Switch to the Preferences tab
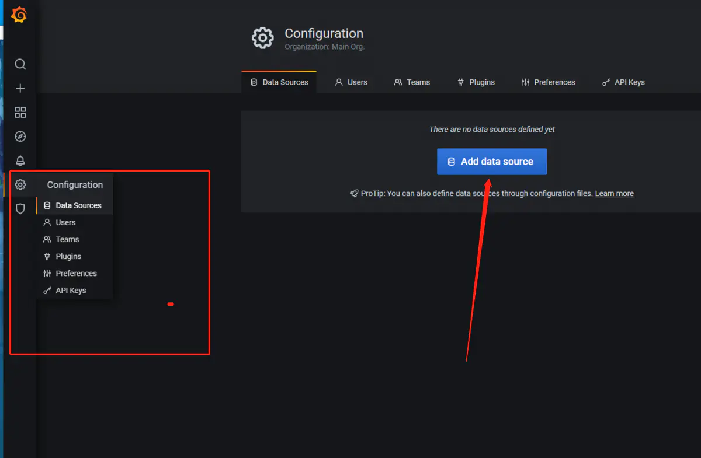The height and width of the screenshot is (458, 701). (548, 82)
